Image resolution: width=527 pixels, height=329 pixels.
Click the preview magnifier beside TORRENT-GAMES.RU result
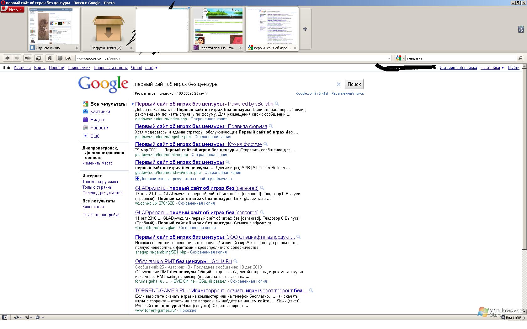pos(311,290)
